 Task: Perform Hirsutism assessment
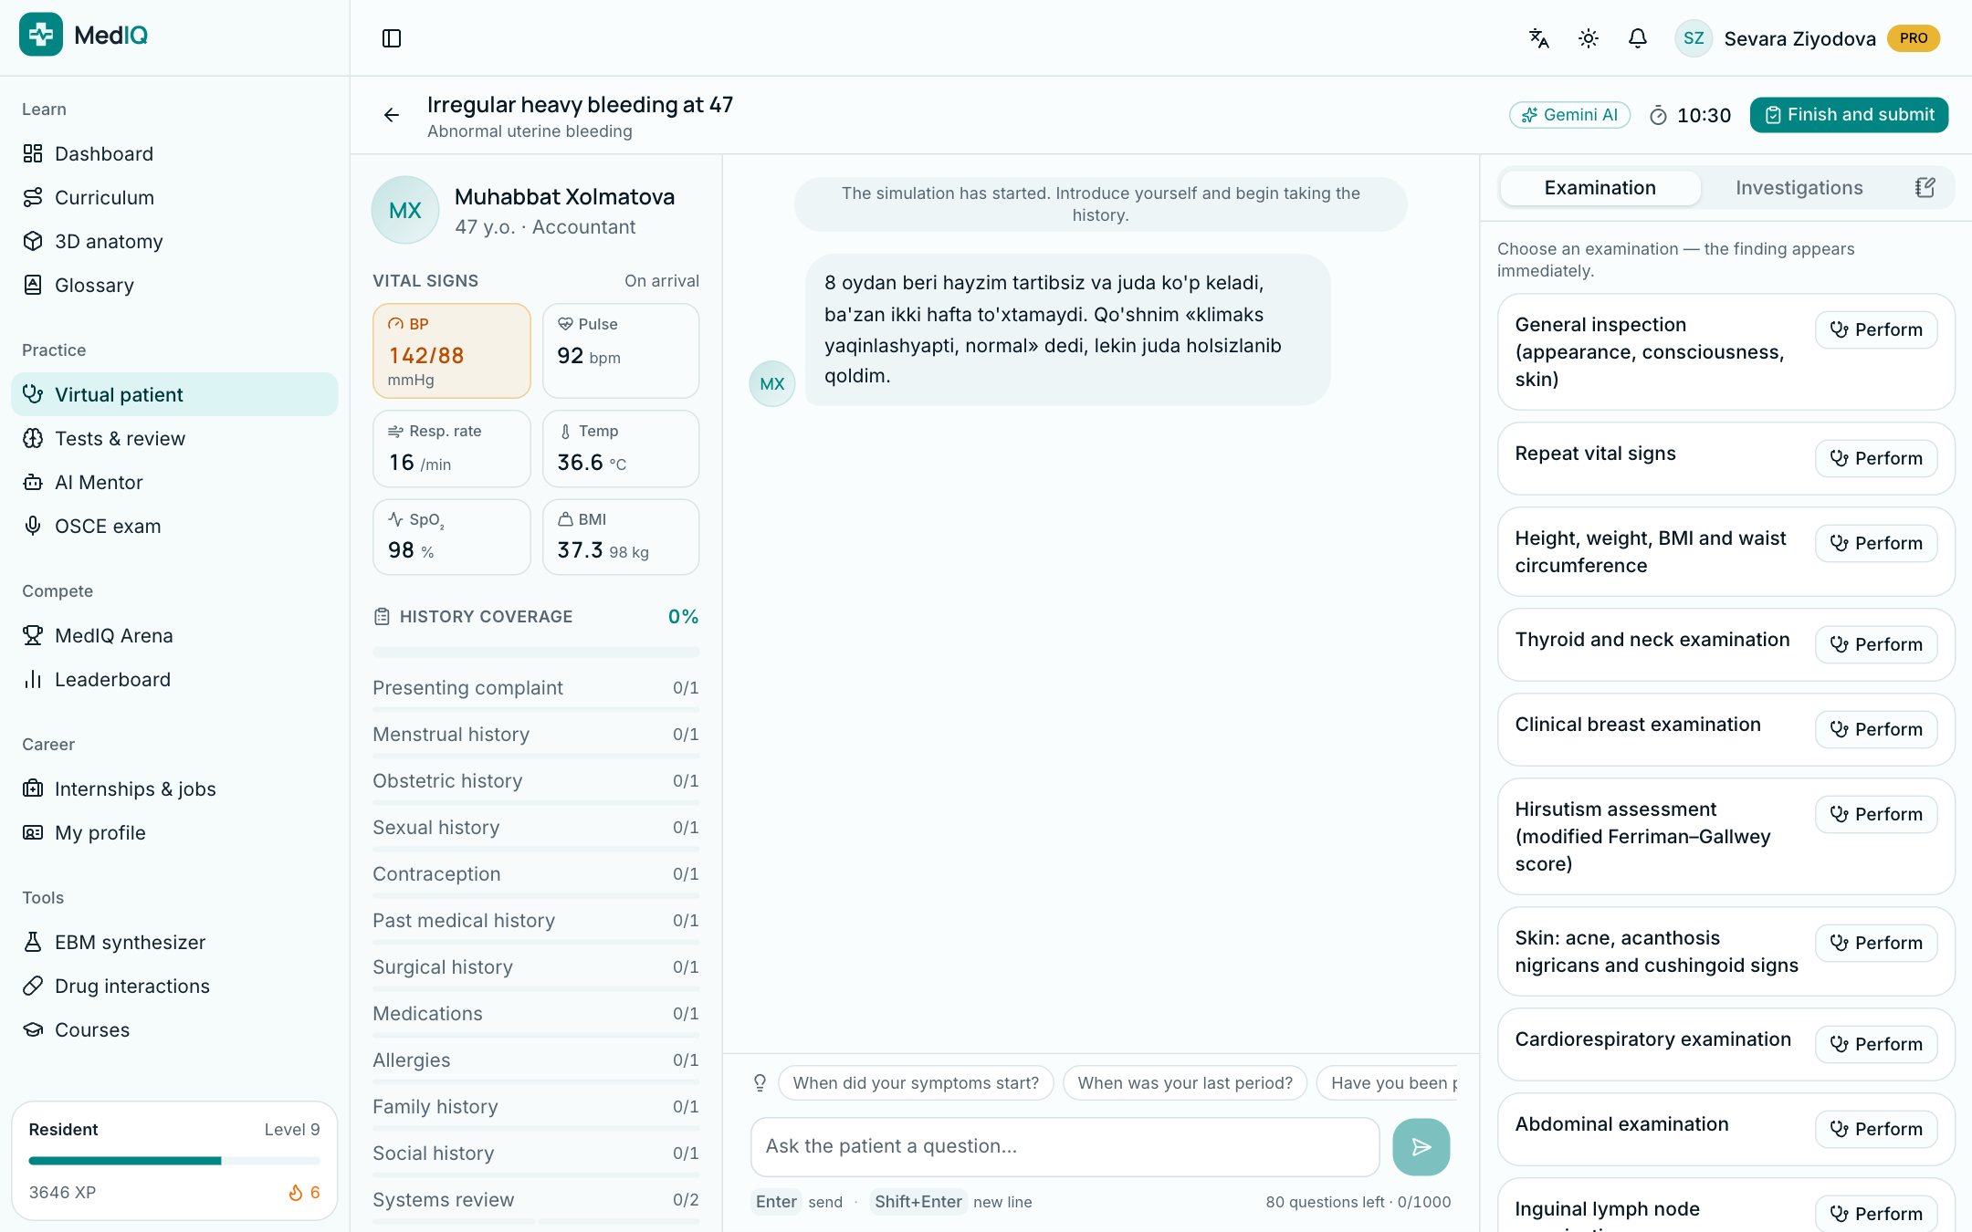coord(1876,814)
